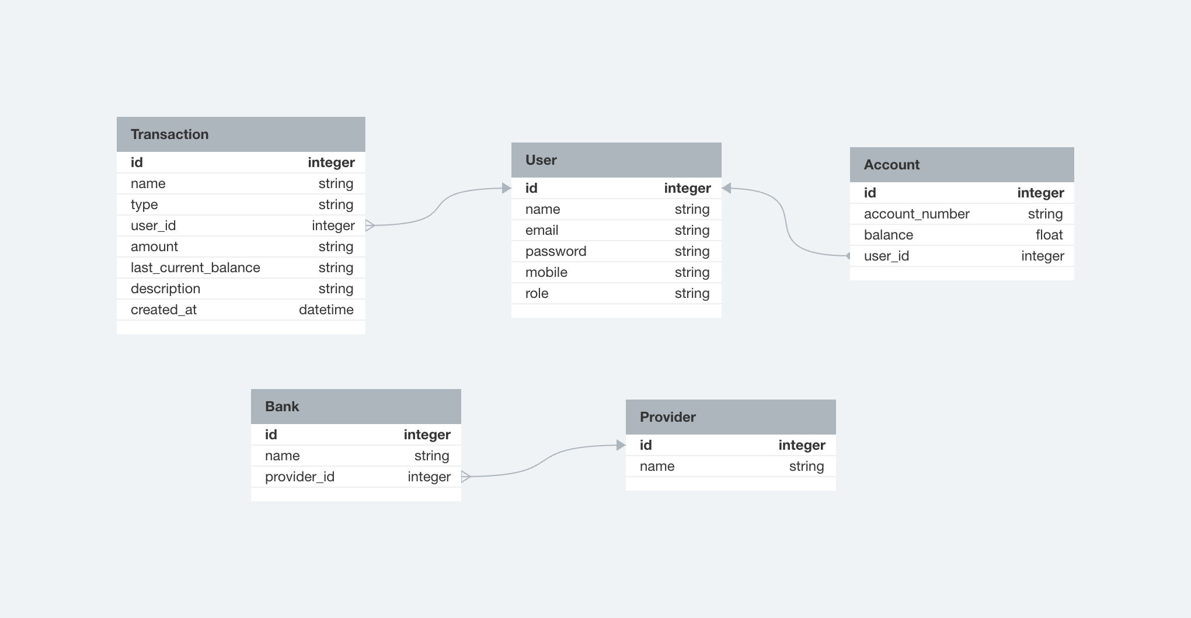The width and height of the screenshot is (1191, 618).
Task: Select the role field in User table
Action: [x=616, y=293]
